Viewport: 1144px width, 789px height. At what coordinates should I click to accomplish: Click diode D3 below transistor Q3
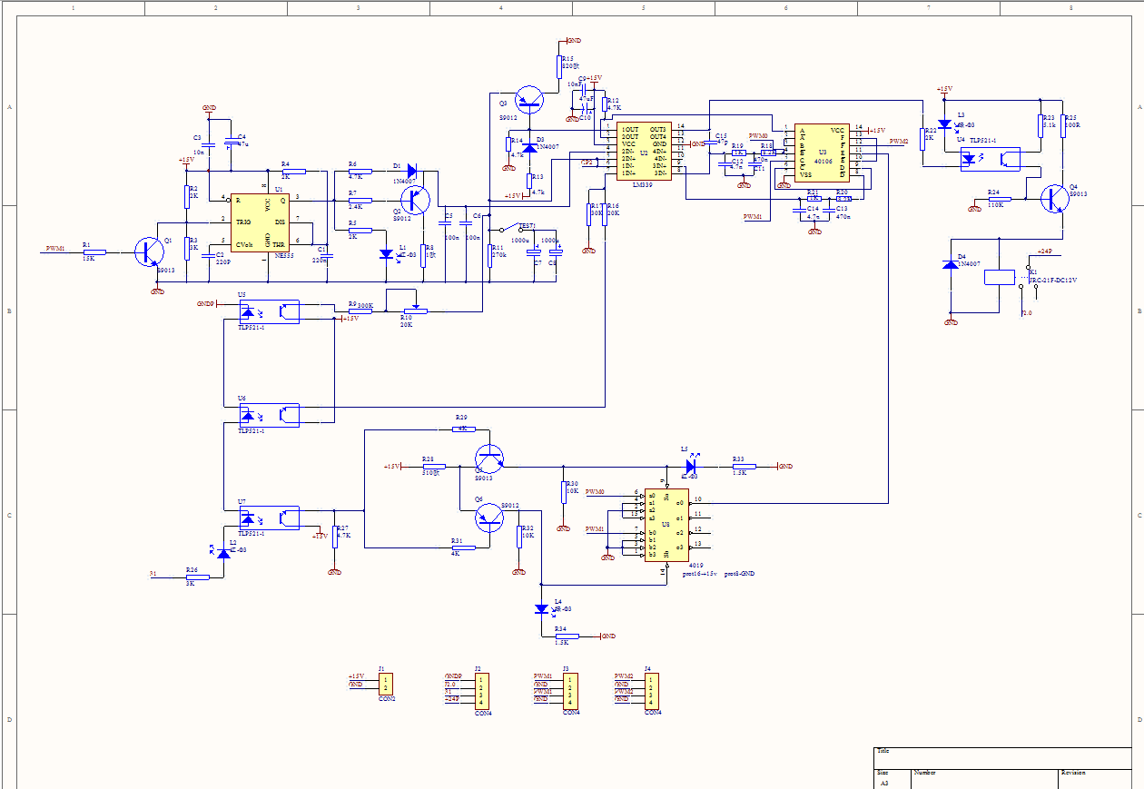(x=530, y=147)
